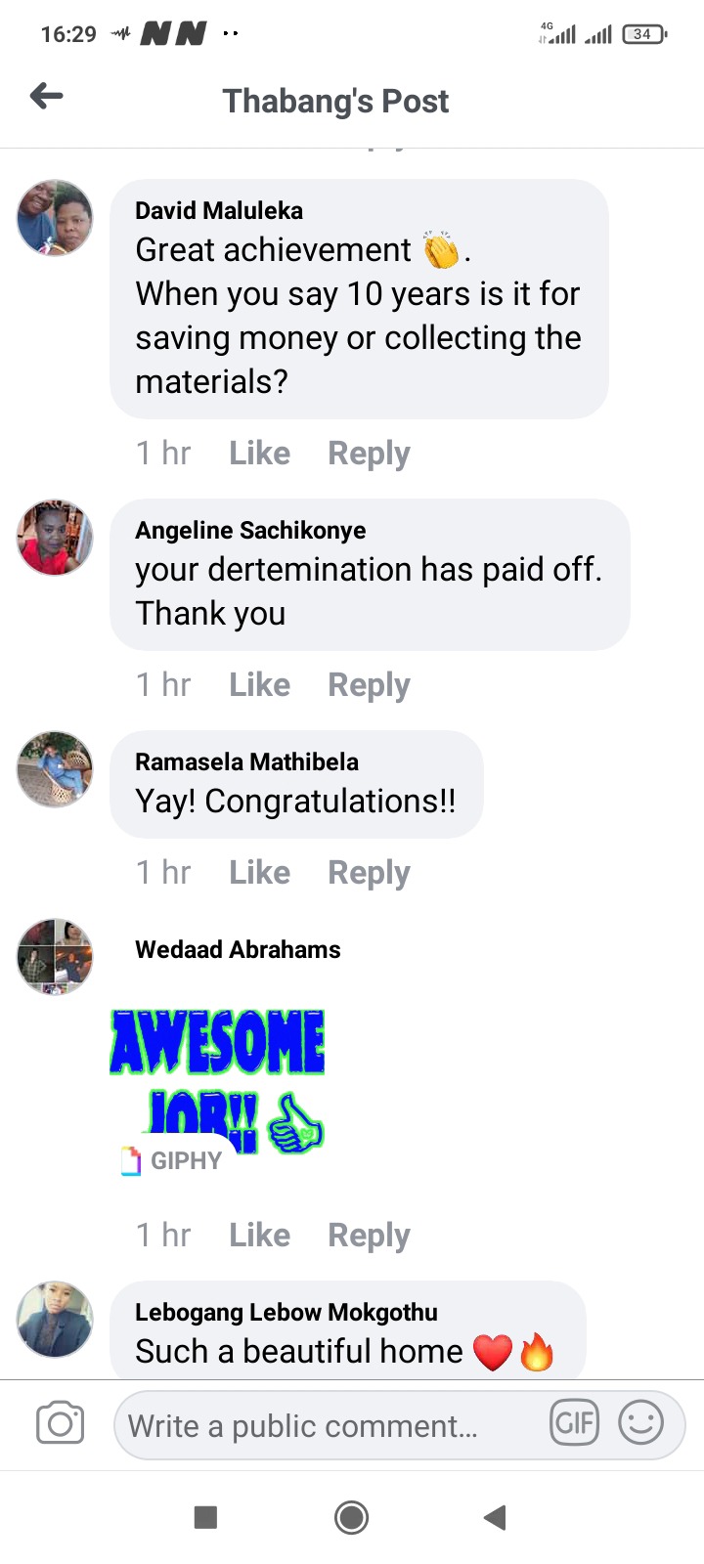View David Maluleka's profile picture
The image size is (704, 1564).
click(x=56, y=217)
